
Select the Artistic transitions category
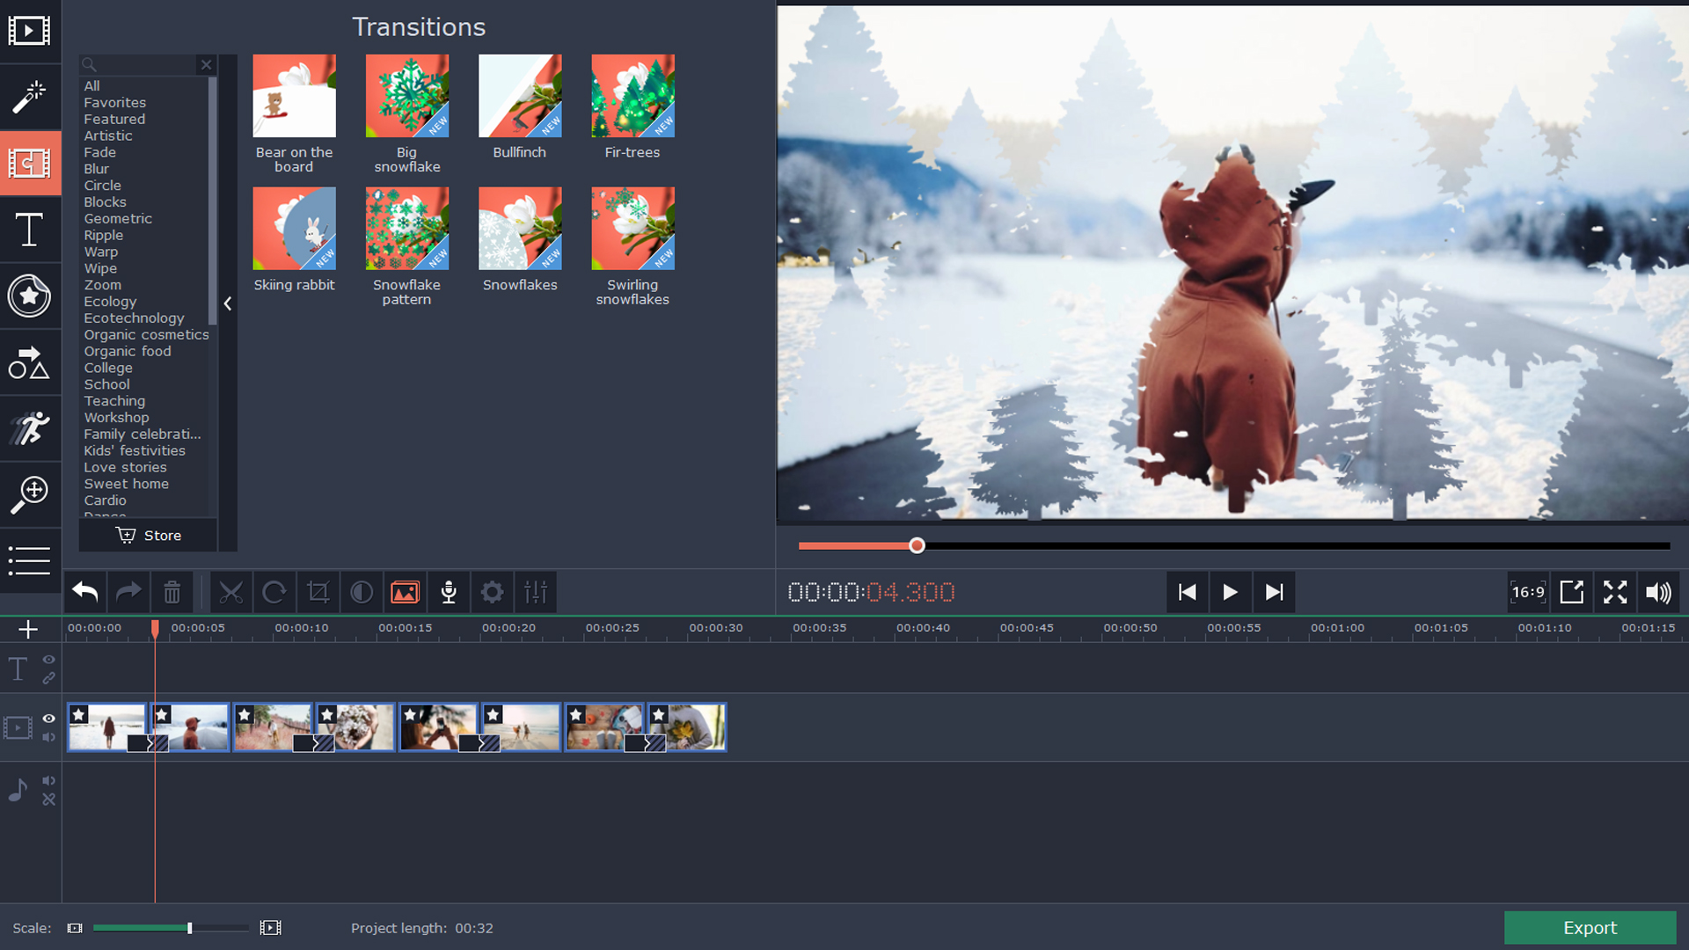[107, 135]
